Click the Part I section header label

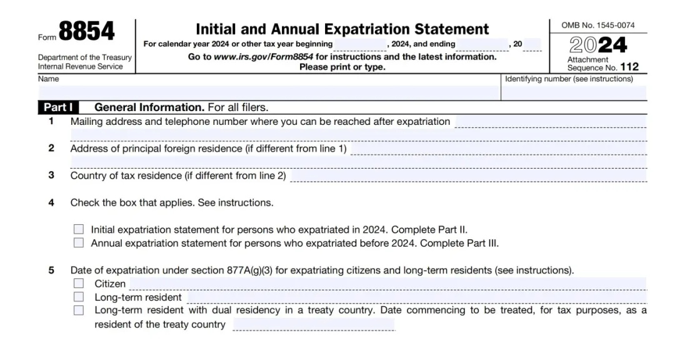pos(58,107)
